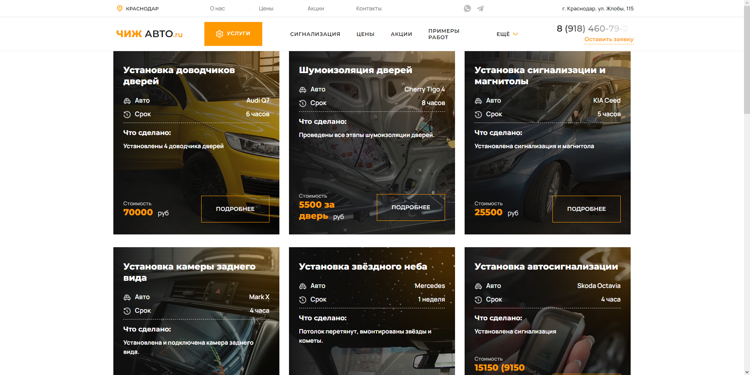Click the scrollbar up arrow

[747, 3]
